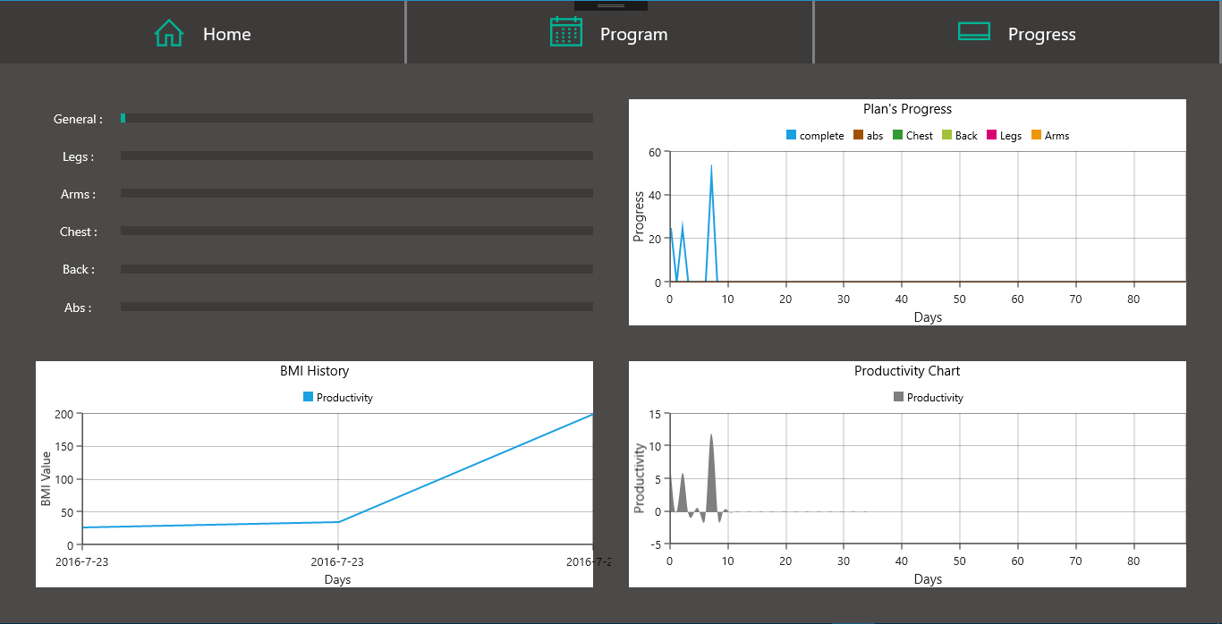The image size is (1222, 624).
Task: Click the Home house icon
Action: click(169, 33)
